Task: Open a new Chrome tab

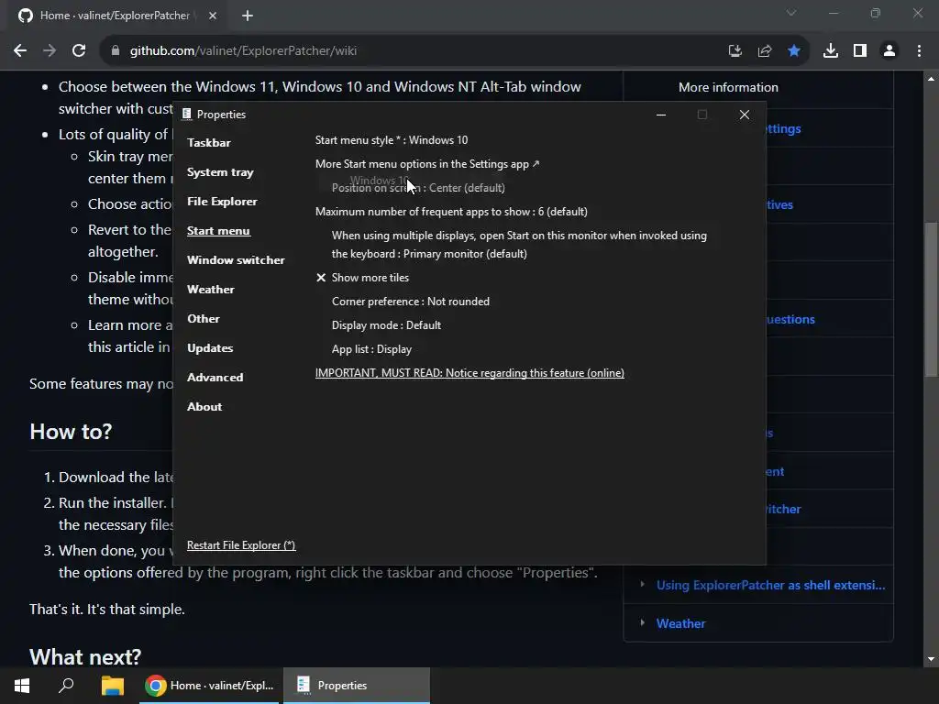Action: (x=248, y=16)
